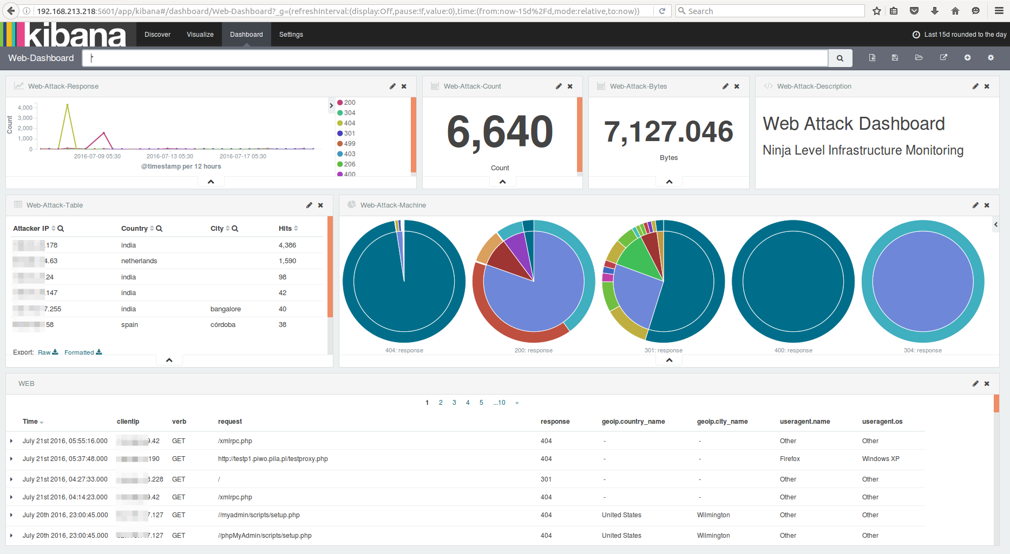Open the time picker clock icon
The height and width of the screenshot is (554, 1010).
pyautogui.click(x=916, y=34)
